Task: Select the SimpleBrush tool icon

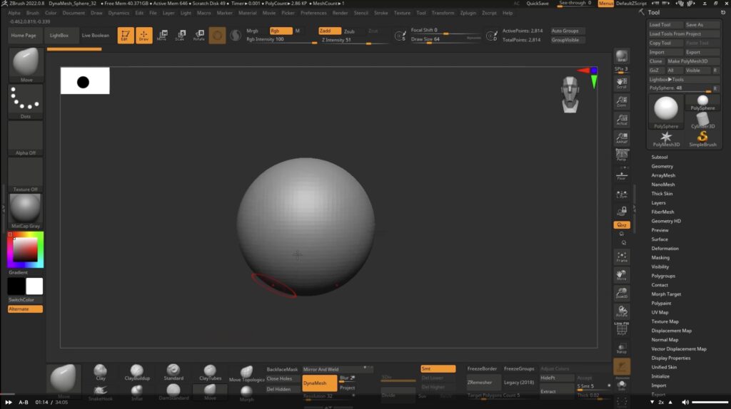Action: 702,137
